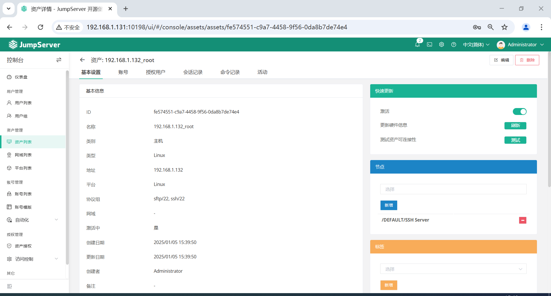Click the browser reload icon
Image resolution: width=551 pixels, height=296 pixels.
(x=40, y=27)
